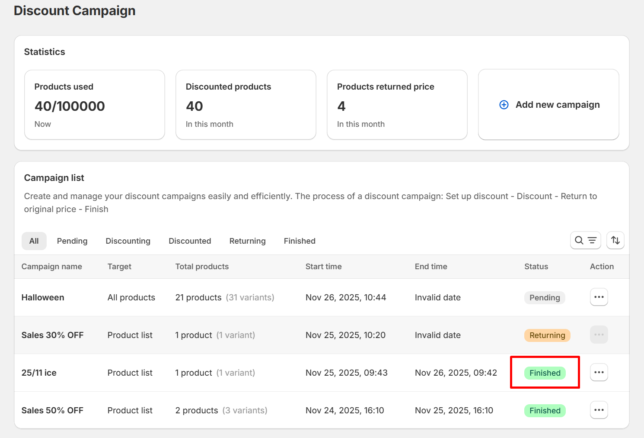
Task: Click the 25/11 ice campaign name
Action: pos(39,373)
